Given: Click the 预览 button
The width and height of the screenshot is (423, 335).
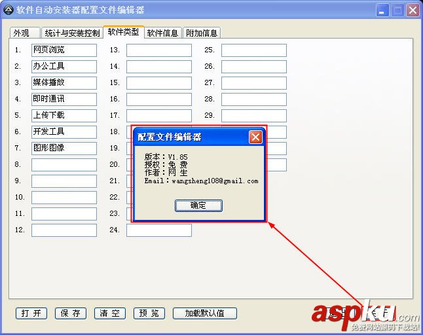Looking at the screenshot, I should [149, 313].
